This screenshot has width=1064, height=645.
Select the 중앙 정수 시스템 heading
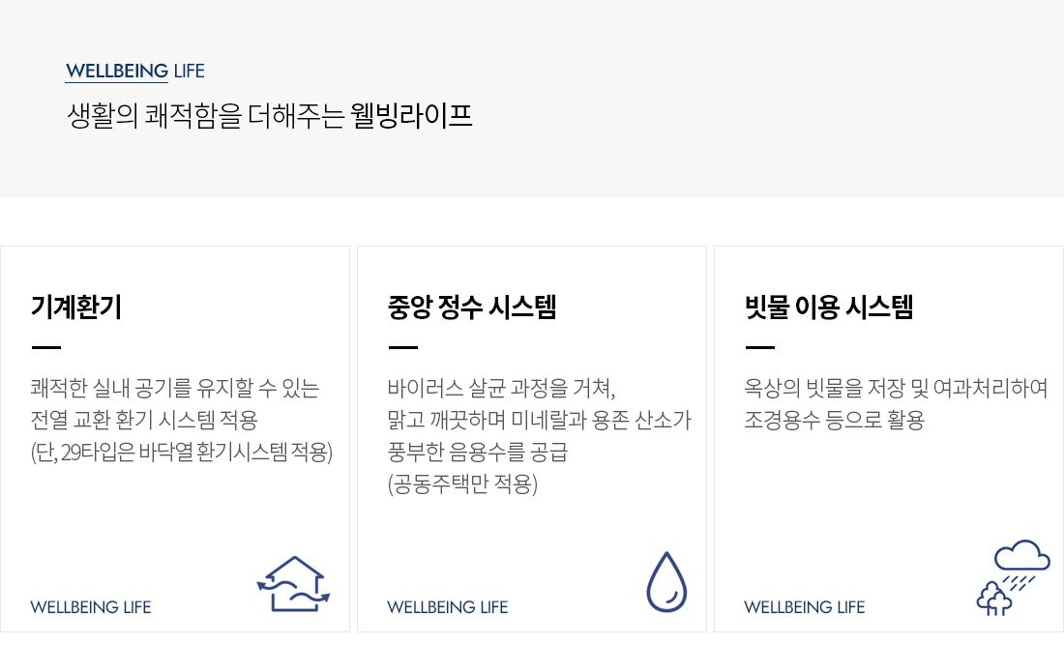(x=472, y=308)
